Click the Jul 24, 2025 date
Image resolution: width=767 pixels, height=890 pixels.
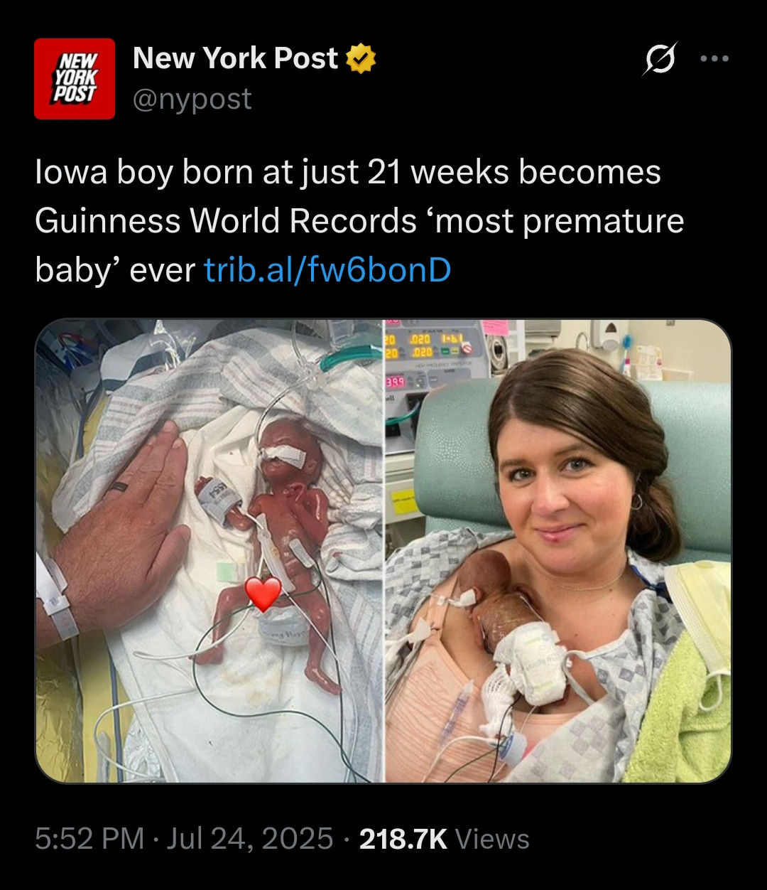(x=249, y=839)
